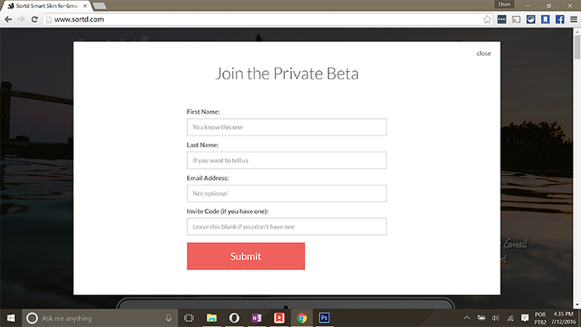Select the Sortd Smart Skin browser tab
The width and height of the screenshot is (581, 327).
(44, 5)
